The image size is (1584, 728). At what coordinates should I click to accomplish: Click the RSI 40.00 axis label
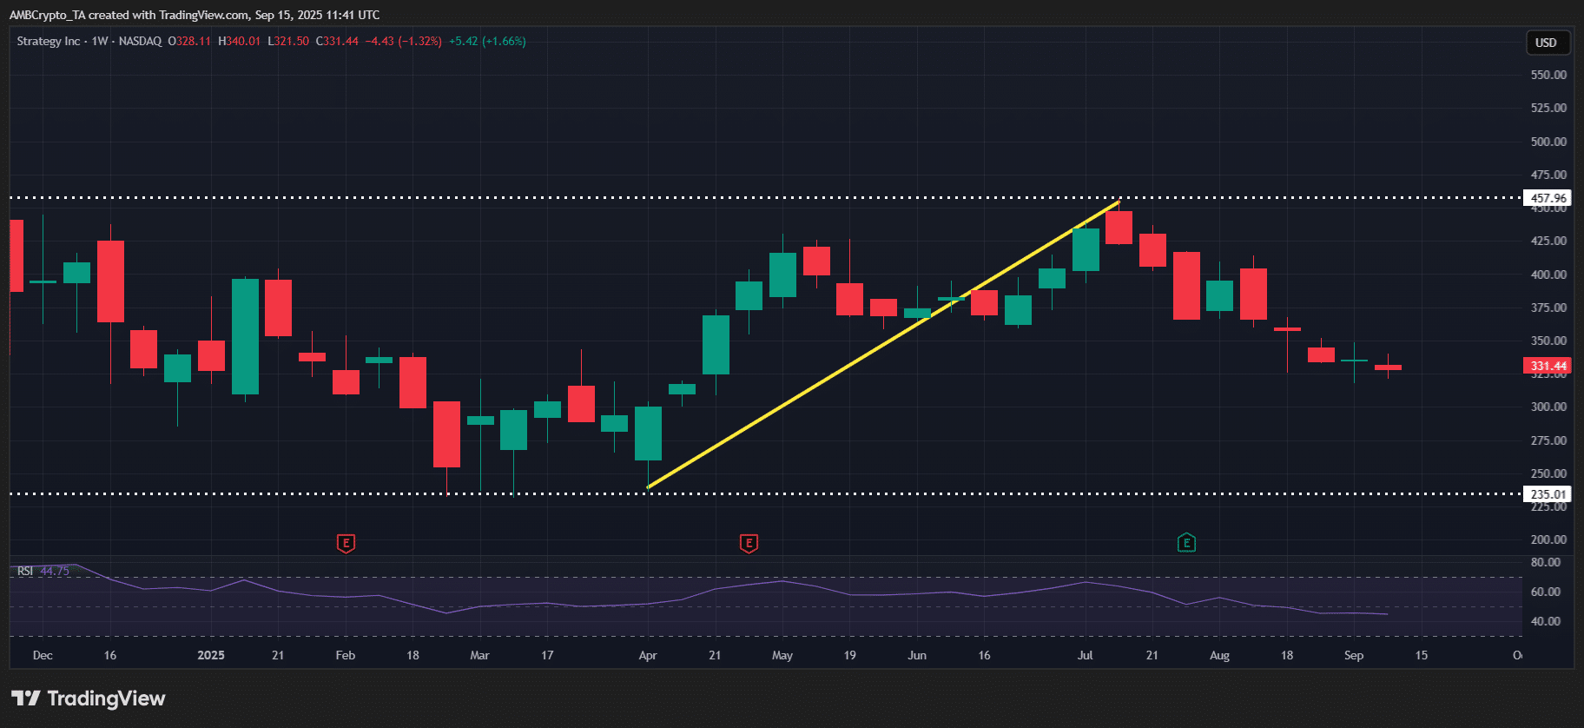click(1545, 621)
